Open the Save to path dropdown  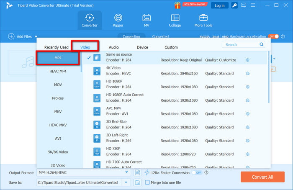point(126,182)
